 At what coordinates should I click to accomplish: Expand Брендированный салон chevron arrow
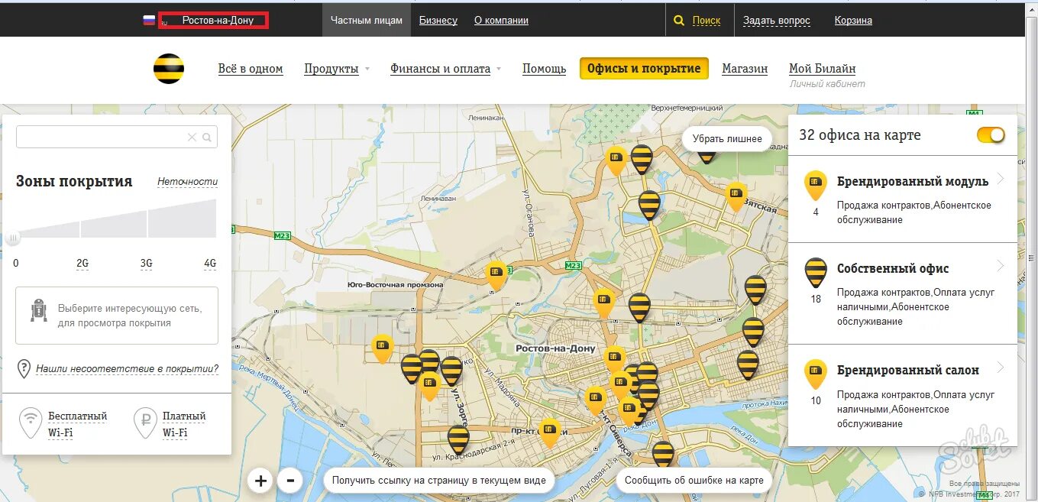[x=1001, y=368]
